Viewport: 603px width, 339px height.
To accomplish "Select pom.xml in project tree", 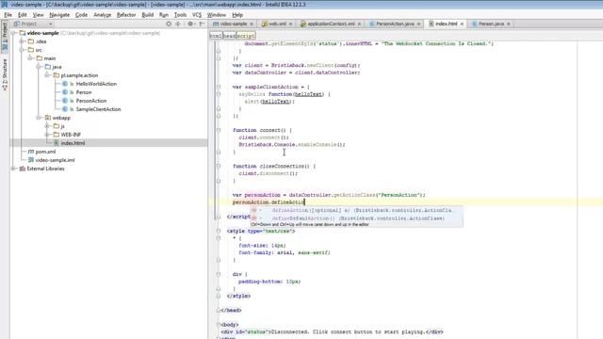I will [x=45, y=152].
